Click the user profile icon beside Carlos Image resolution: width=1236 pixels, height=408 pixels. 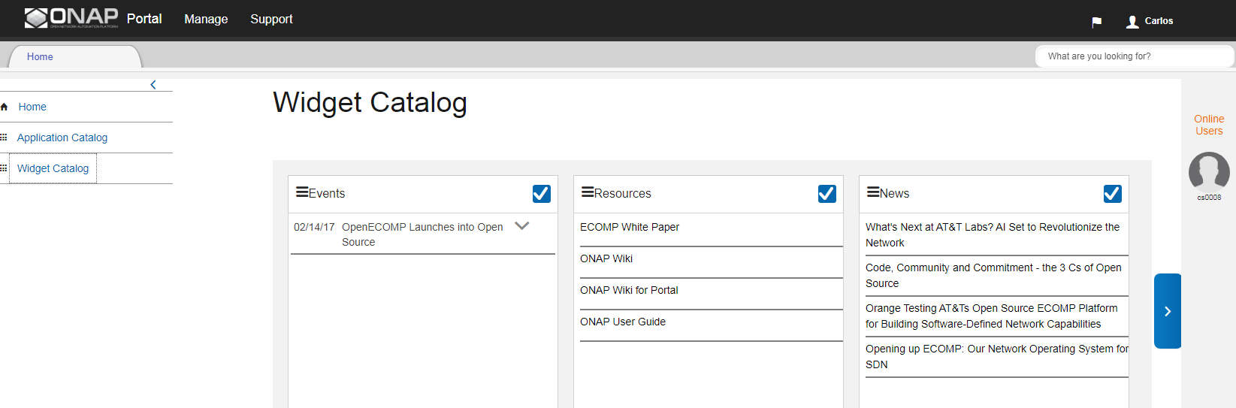1132,22
